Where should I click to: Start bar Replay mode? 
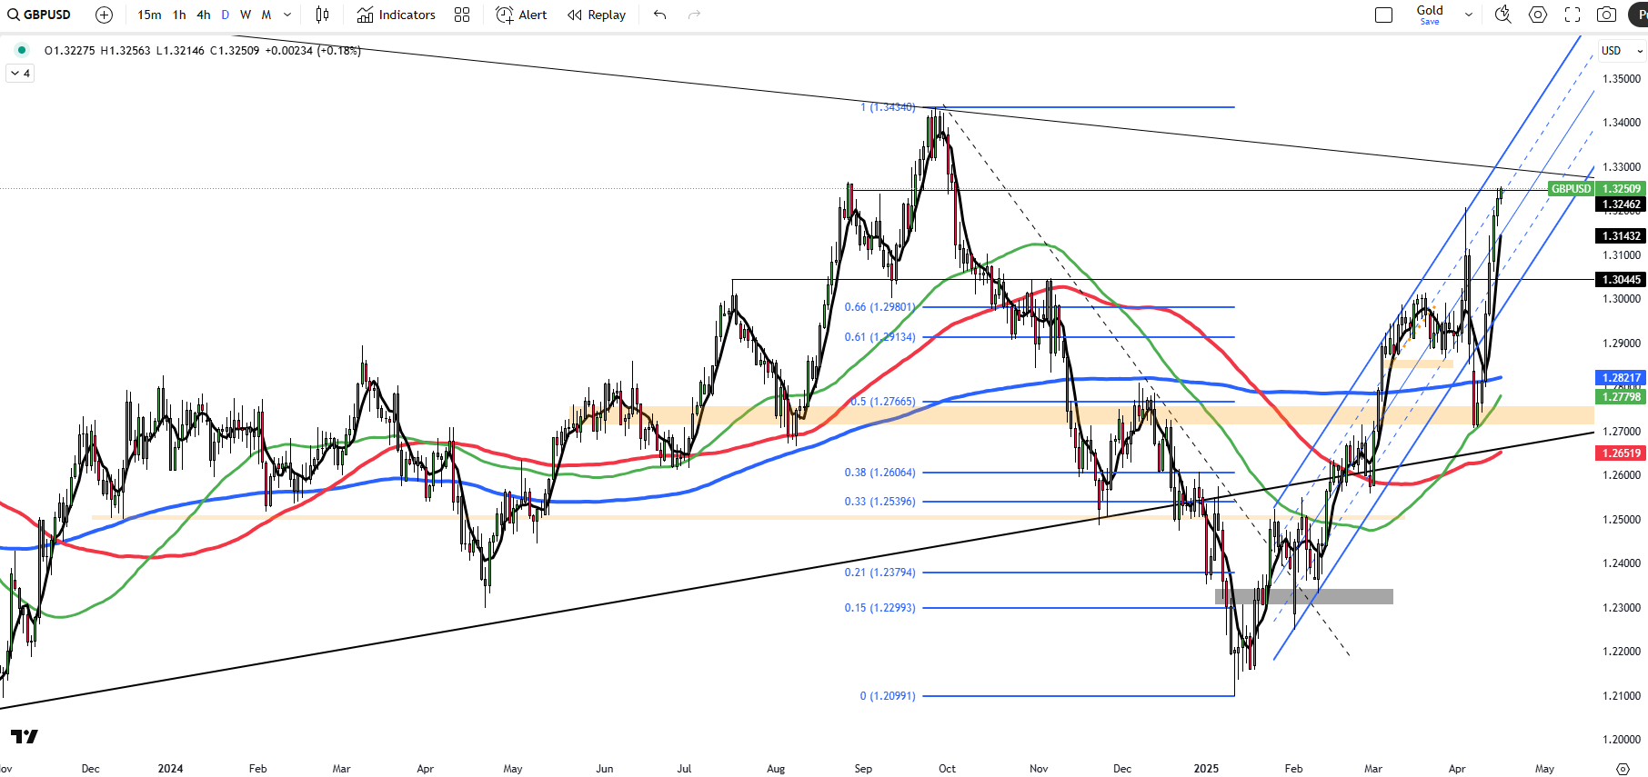pyautogui.click(x=597, y=15)
